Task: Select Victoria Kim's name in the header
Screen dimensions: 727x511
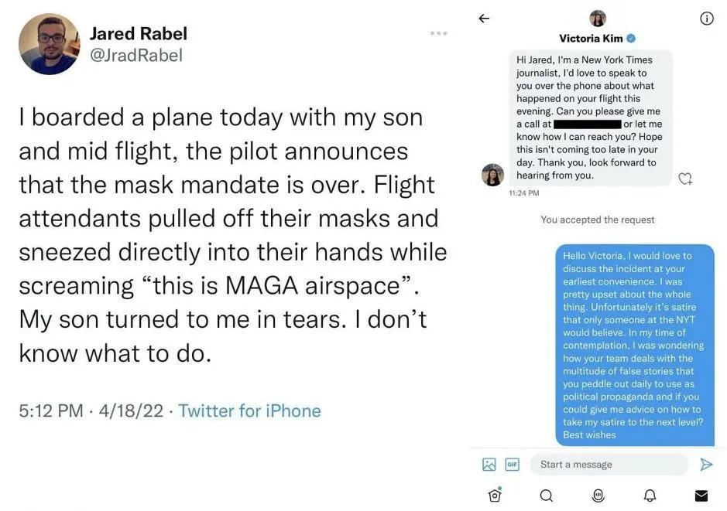Action: click(590, 37)
